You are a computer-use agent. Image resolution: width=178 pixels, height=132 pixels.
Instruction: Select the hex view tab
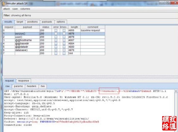tap(43, 86)
